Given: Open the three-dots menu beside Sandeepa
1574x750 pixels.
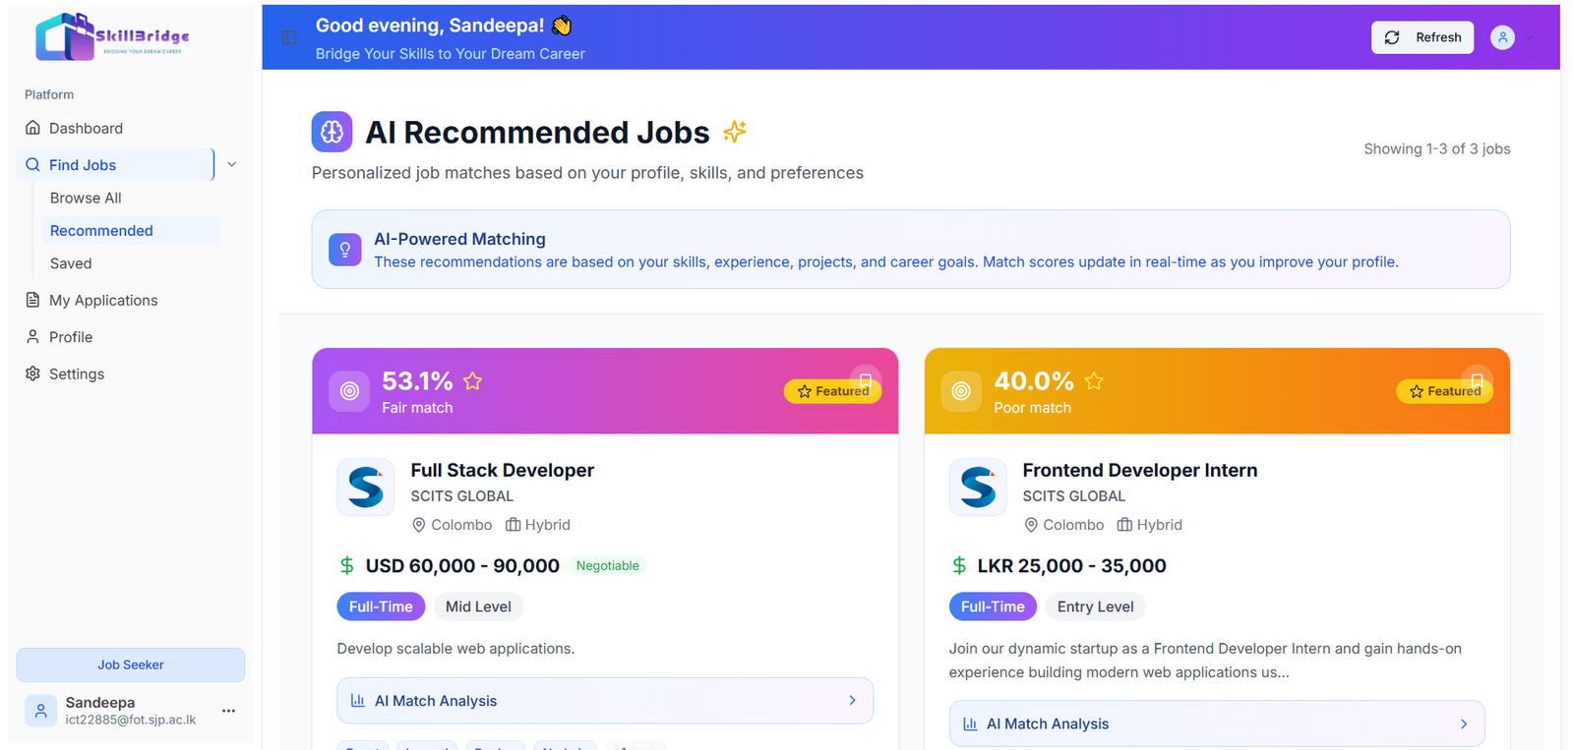Looking at the screenshot, I should coord(228,711).
